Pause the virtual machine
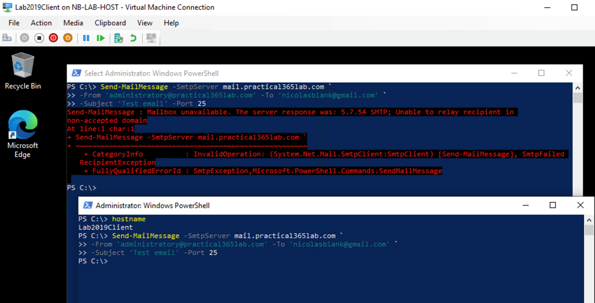Viewport: 595px width, 303px height. (86, 37)
